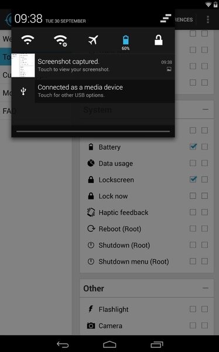Screen dimensions: 219x352
Task: Tap the Back navigation button
Action: [63, 344]
